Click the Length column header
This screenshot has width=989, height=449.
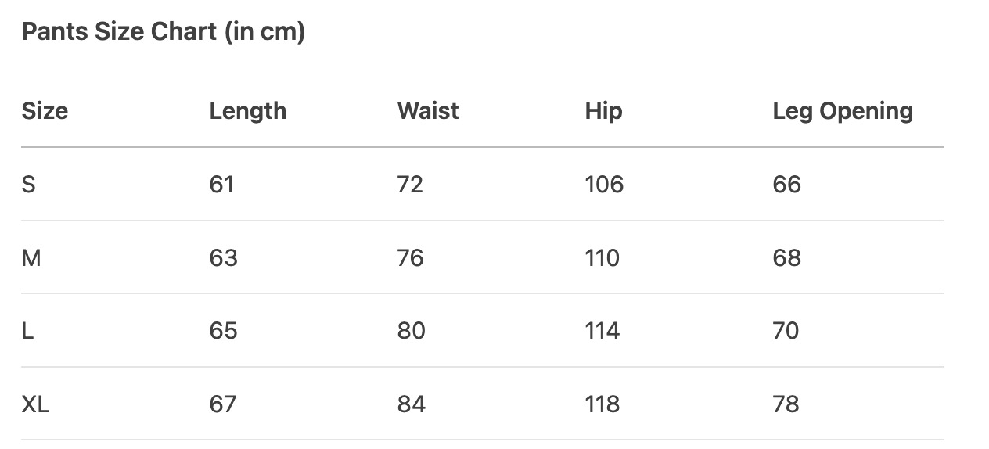247,111
